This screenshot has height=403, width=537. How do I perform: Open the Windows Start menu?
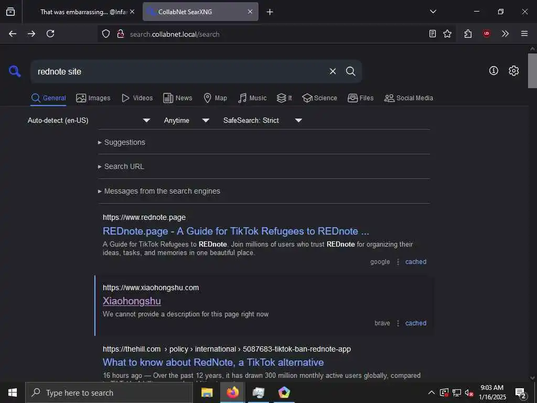click(x=13, y=393)
